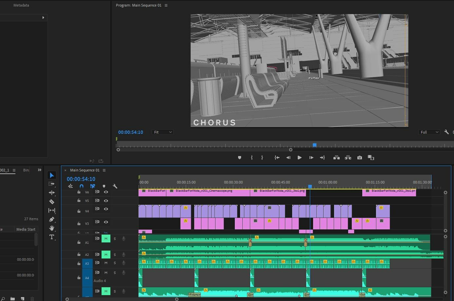Select the Selection arrow tool
This screenshot has width=454, height=301.
tap(52, 175)
